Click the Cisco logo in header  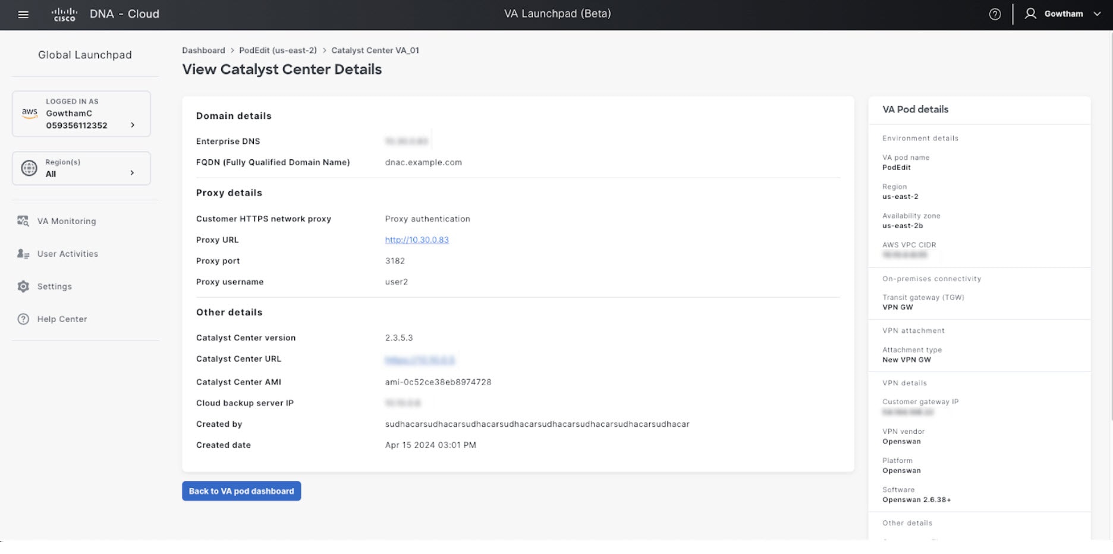[x=64, y=14]
